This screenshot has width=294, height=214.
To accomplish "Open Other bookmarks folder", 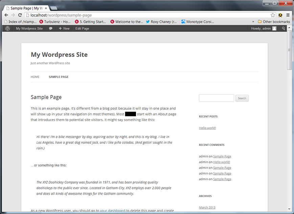I will coord(274,22).
